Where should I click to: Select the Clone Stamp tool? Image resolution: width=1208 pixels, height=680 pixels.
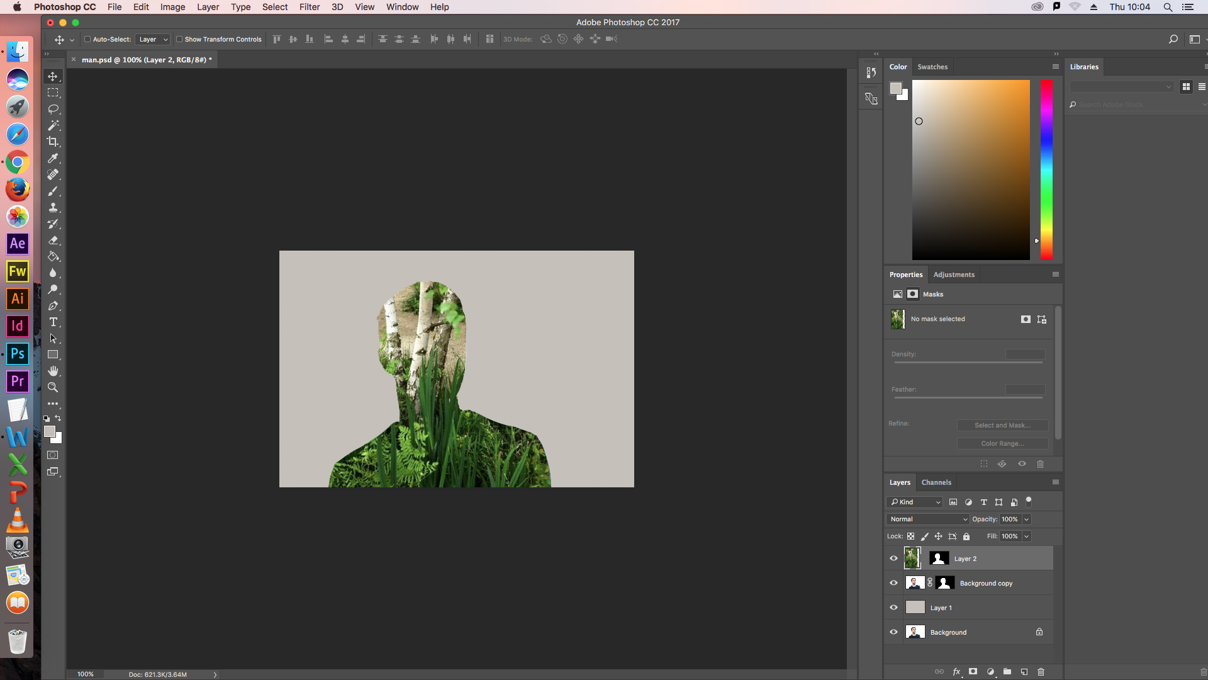[53, 208]
